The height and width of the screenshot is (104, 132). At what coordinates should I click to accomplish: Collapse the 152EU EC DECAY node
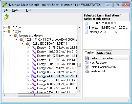(x=22, y=44)
